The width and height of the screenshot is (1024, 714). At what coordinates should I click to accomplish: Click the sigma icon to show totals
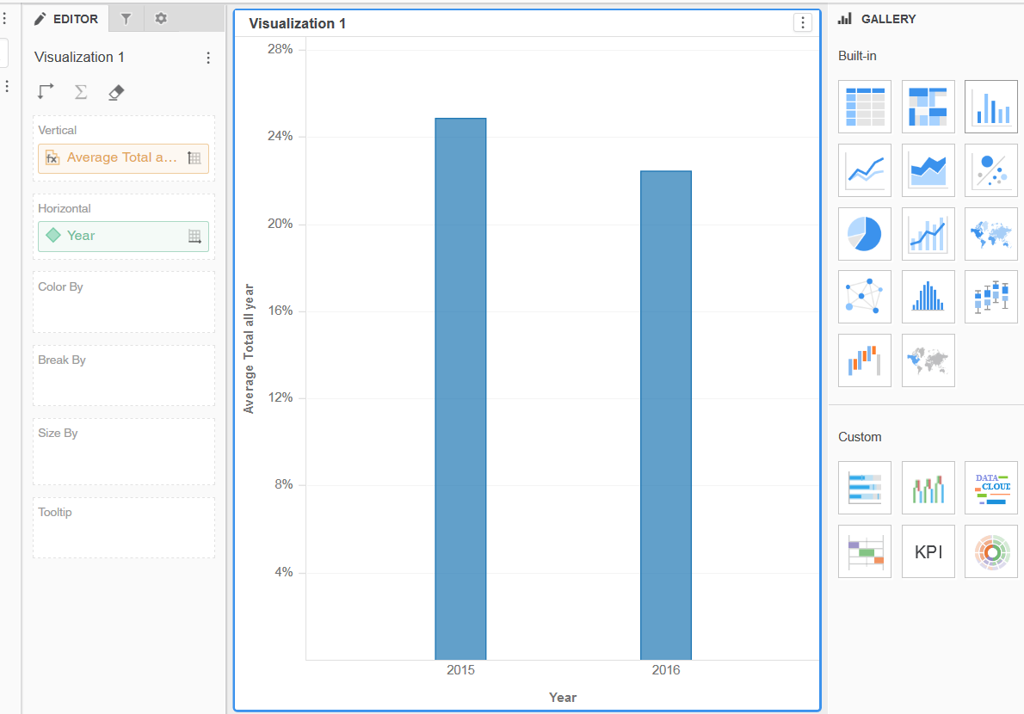(x=80, y=92)
